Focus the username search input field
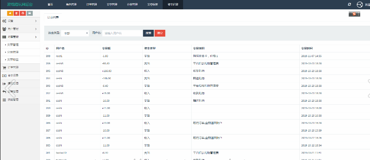Screen dimensions: 370x160 [x=123, y=33]
